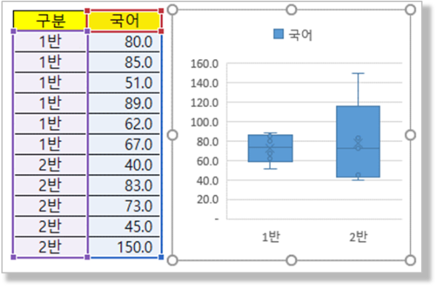Select the 국어 header cell
Image resolution: width=437 pixels, height=287 pixels.
pyautogui.click(x=125, y=20)
